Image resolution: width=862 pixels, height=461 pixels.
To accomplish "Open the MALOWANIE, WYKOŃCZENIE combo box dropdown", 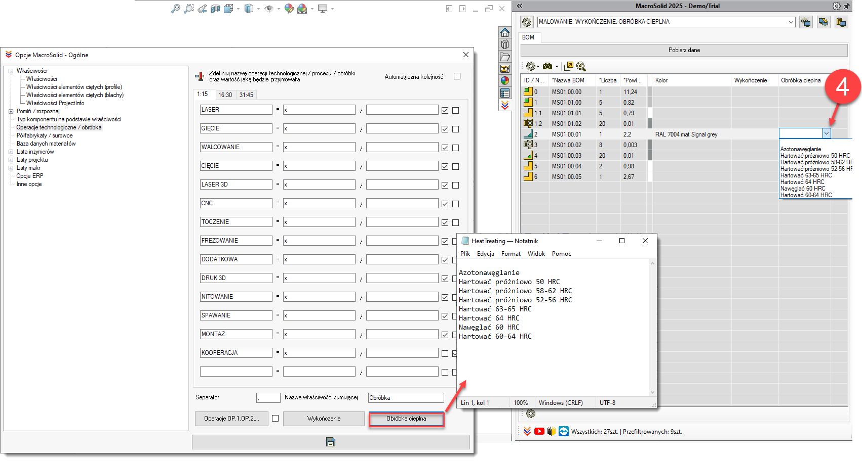I will [x=791, y=22].
